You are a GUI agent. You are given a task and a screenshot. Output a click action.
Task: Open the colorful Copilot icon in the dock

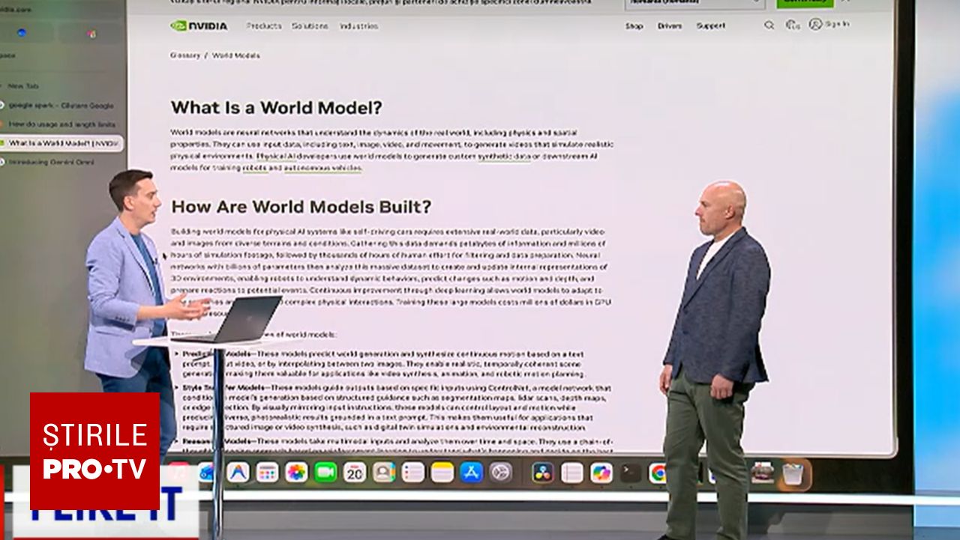tap(601, 473)
